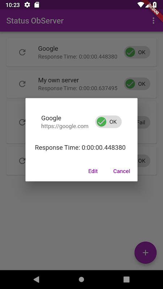Click the OK status chip in the dialog
The height and width of the screenshot is (289, 163).
point(108,122)
